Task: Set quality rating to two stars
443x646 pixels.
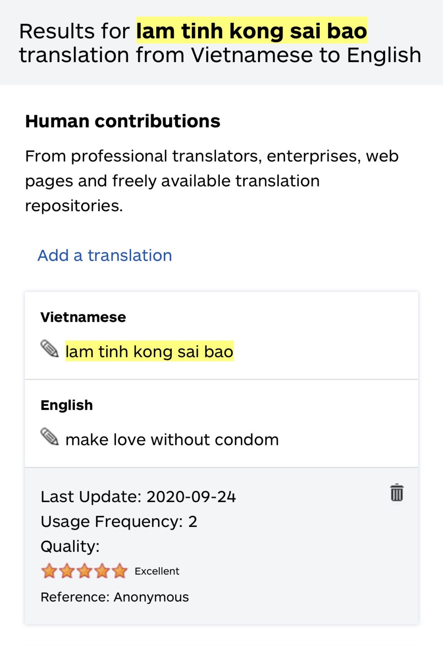Action: point(66,571)
